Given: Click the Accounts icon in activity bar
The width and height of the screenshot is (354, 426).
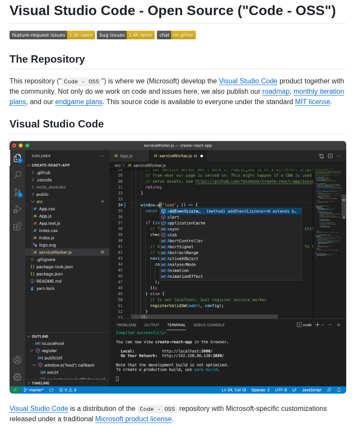Looking at the screenshot, I should pos(17,360).
